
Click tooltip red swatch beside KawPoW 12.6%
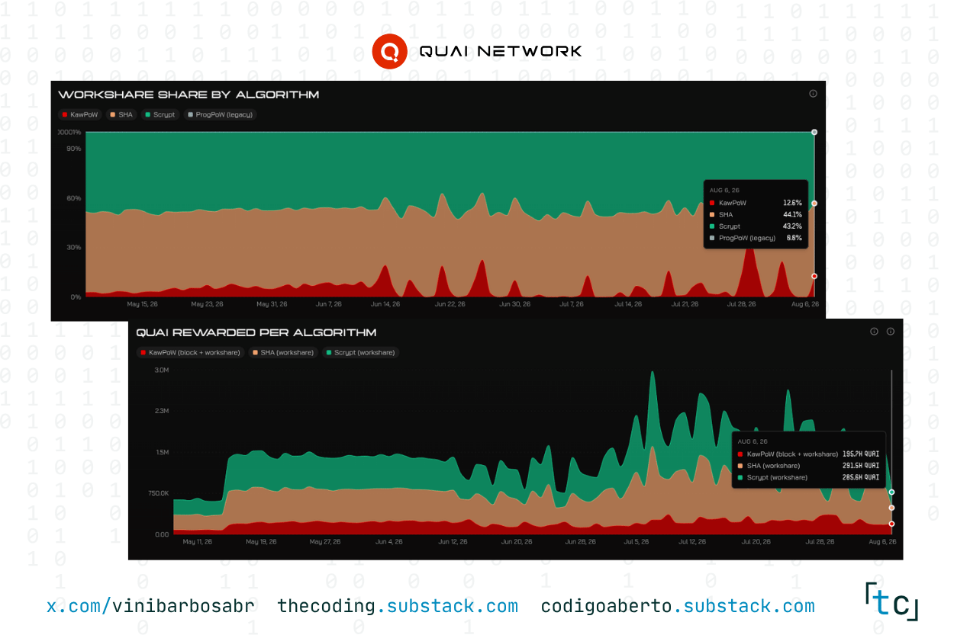(712, 203)
